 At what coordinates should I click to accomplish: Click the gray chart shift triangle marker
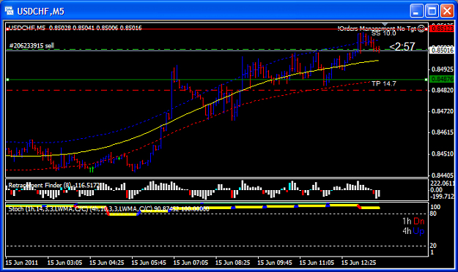(x=385, y=24)
